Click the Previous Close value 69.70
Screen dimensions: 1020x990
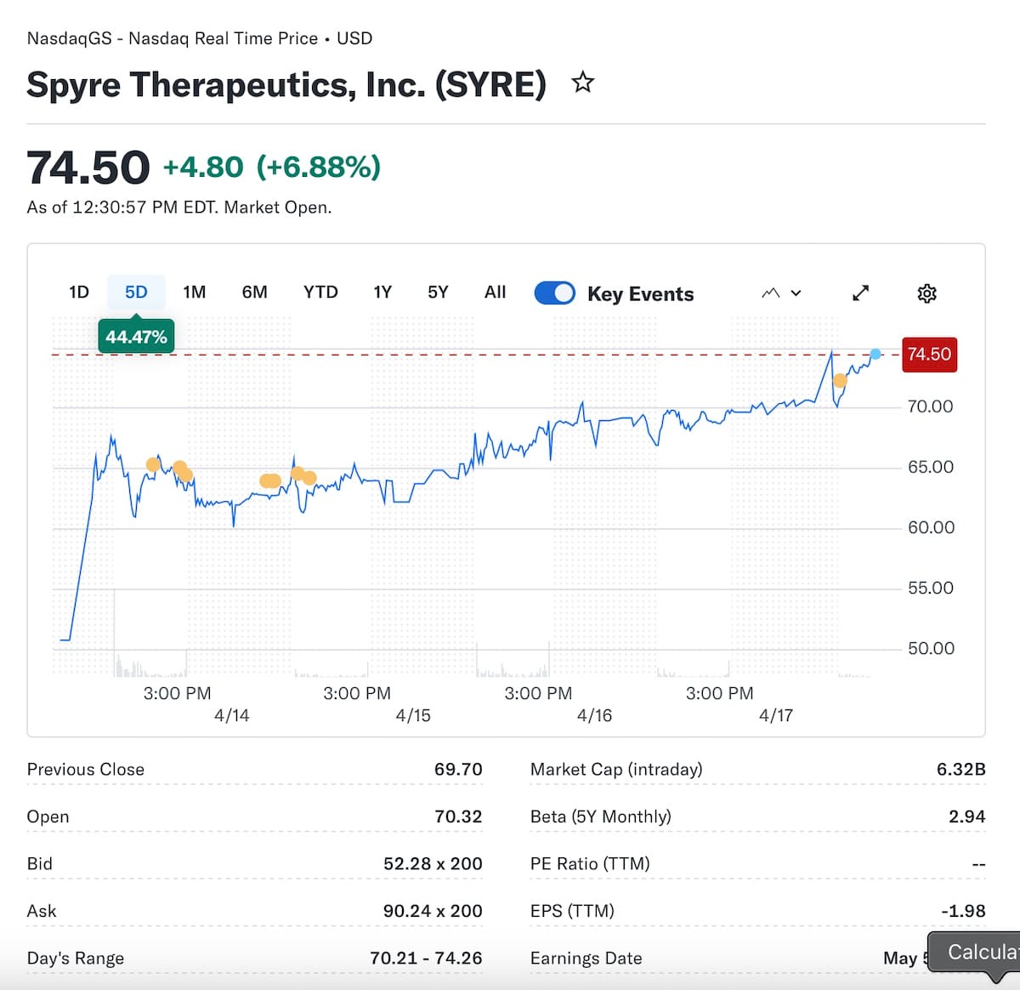click(458, 770)
